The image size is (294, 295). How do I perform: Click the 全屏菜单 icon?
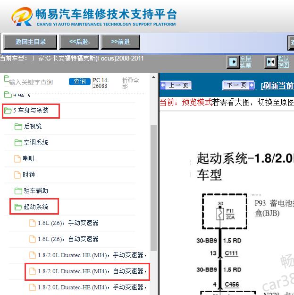coord(233,62)
